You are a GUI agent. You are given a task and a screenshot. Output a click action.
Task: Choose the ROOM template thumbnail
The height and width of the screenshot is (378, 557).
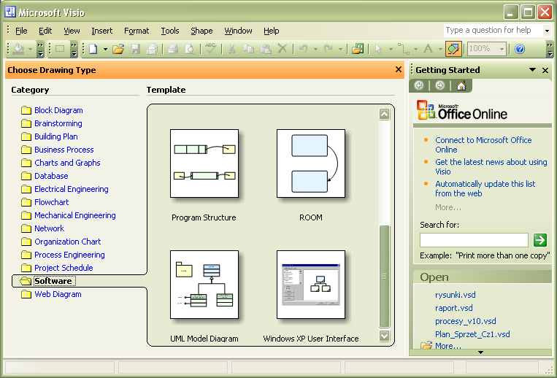[311, 163]
